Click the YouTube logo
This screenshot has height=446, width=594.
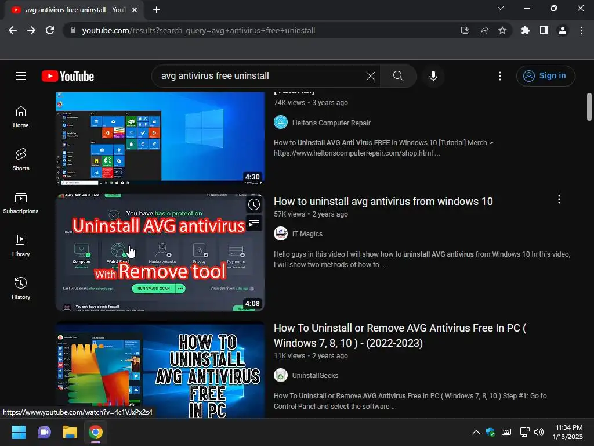(x=68, y=76)
